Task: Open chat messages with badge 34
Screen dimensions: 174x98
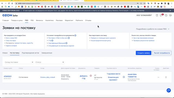Action: tap(161, 15)
